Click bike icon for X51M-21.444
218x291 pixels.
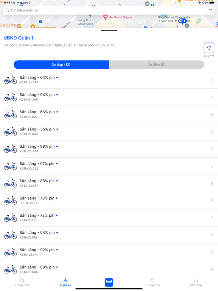[x=11, y=252]
